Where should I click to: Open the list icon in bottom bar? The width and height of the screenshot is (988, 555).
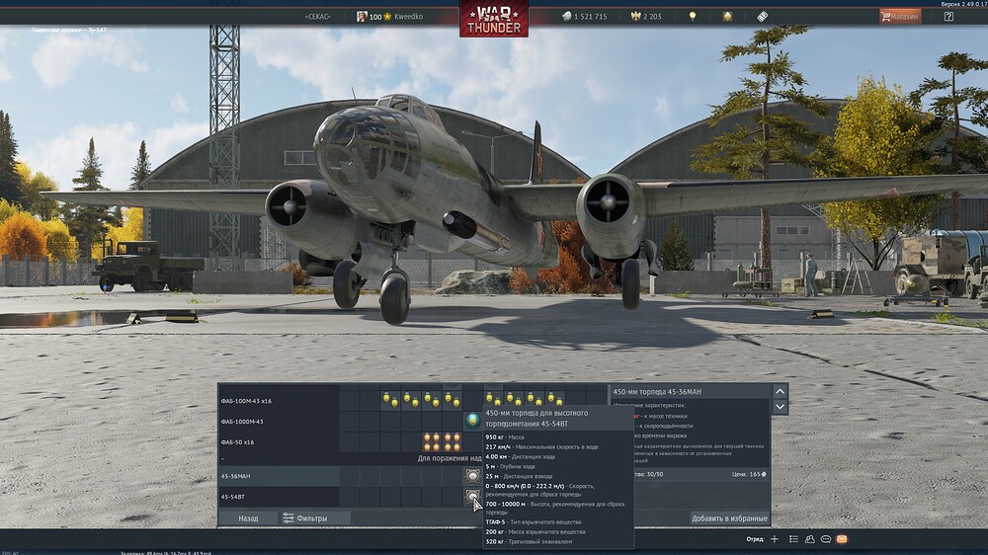794,539
